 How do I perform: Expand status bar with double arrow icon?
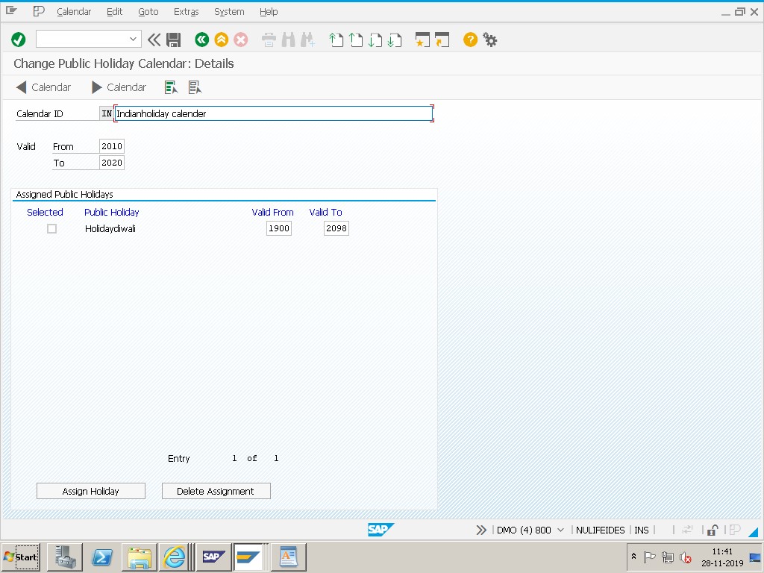tap(481, 530)
